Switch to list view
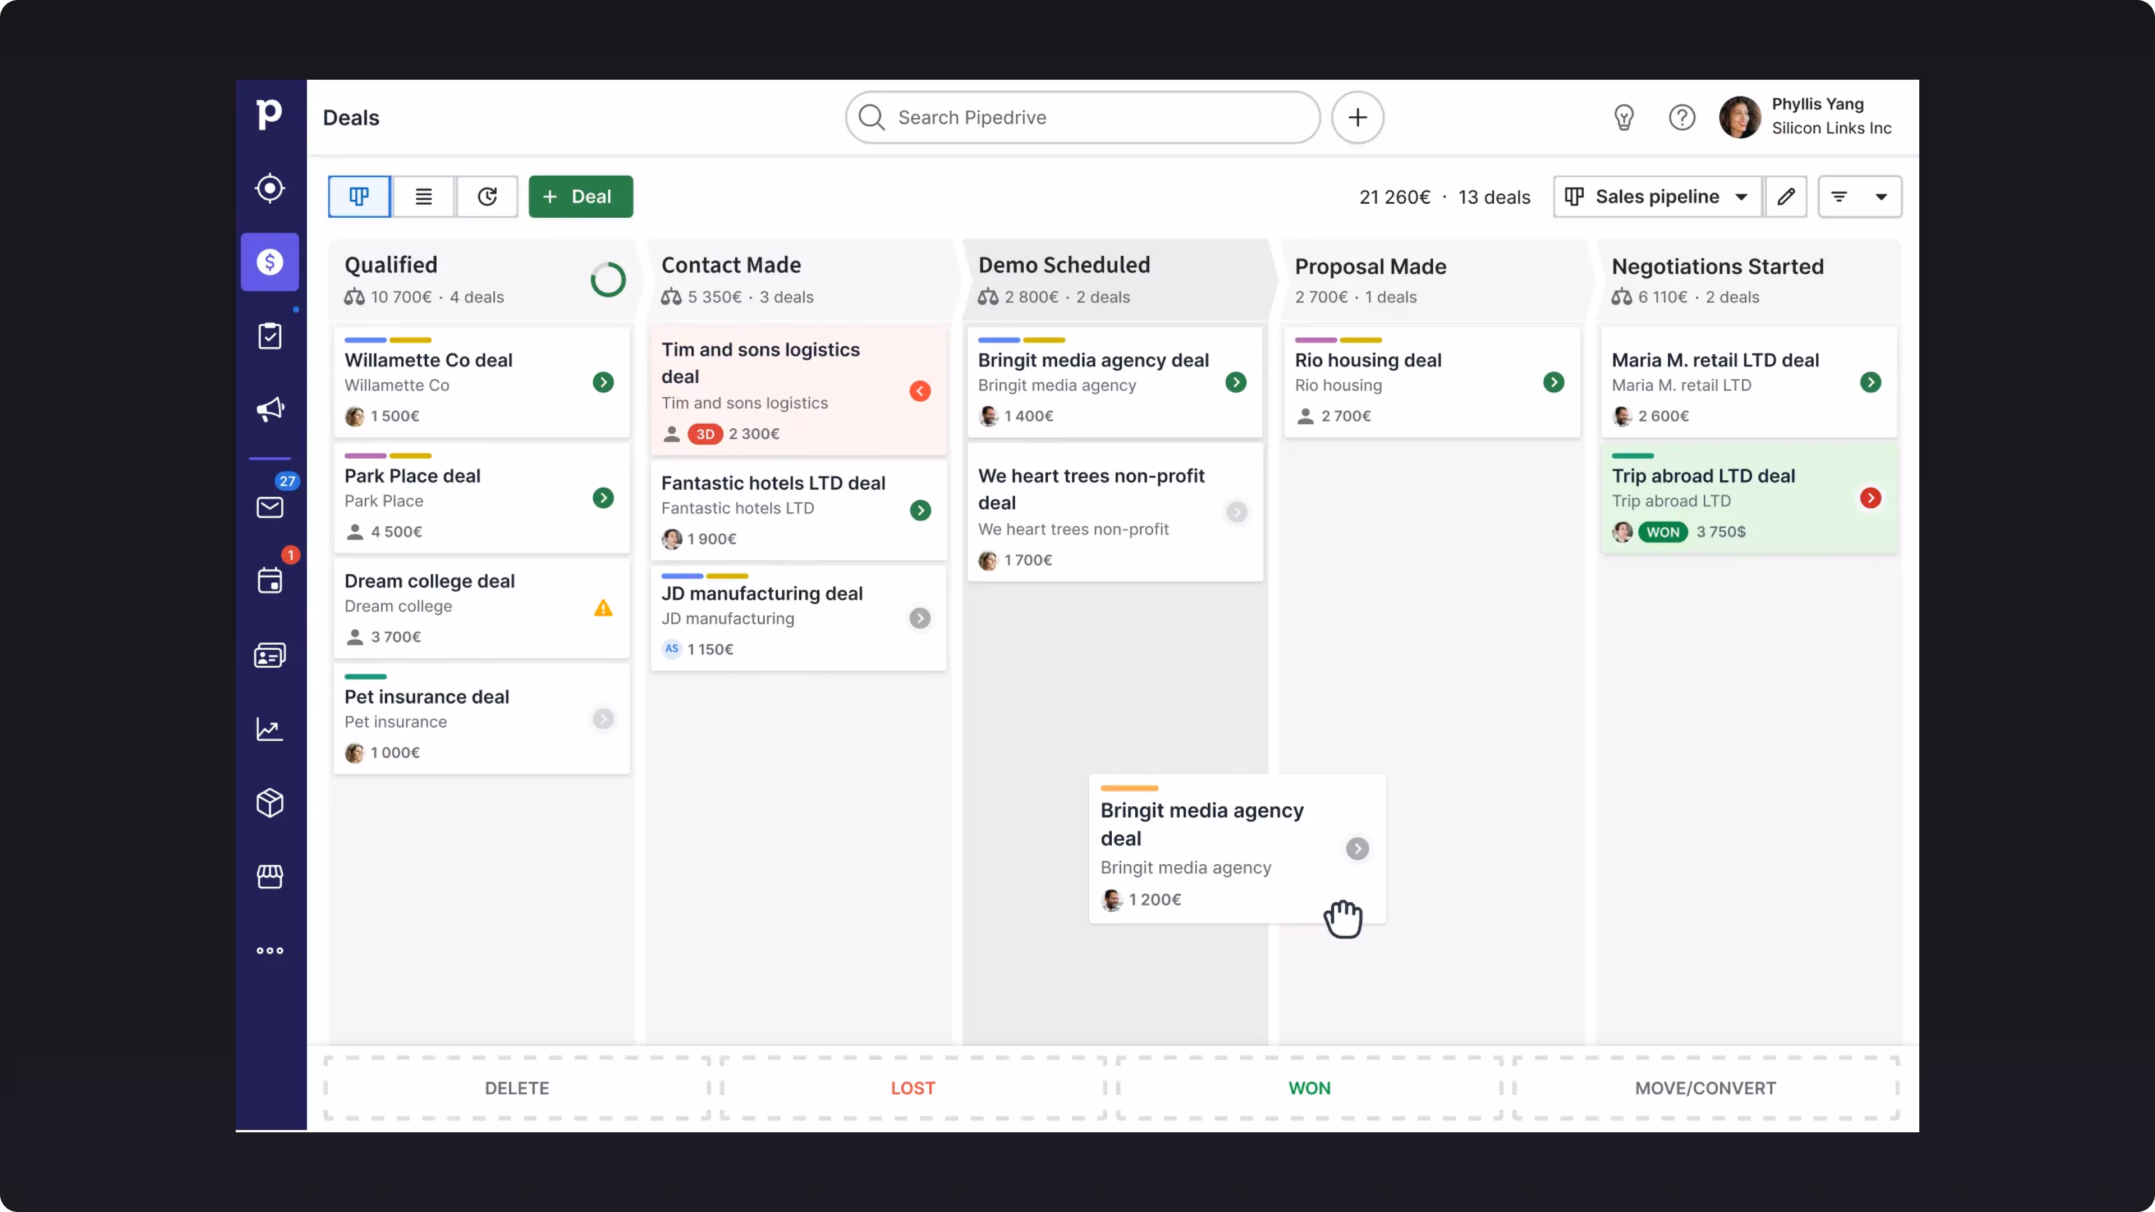 423,196
